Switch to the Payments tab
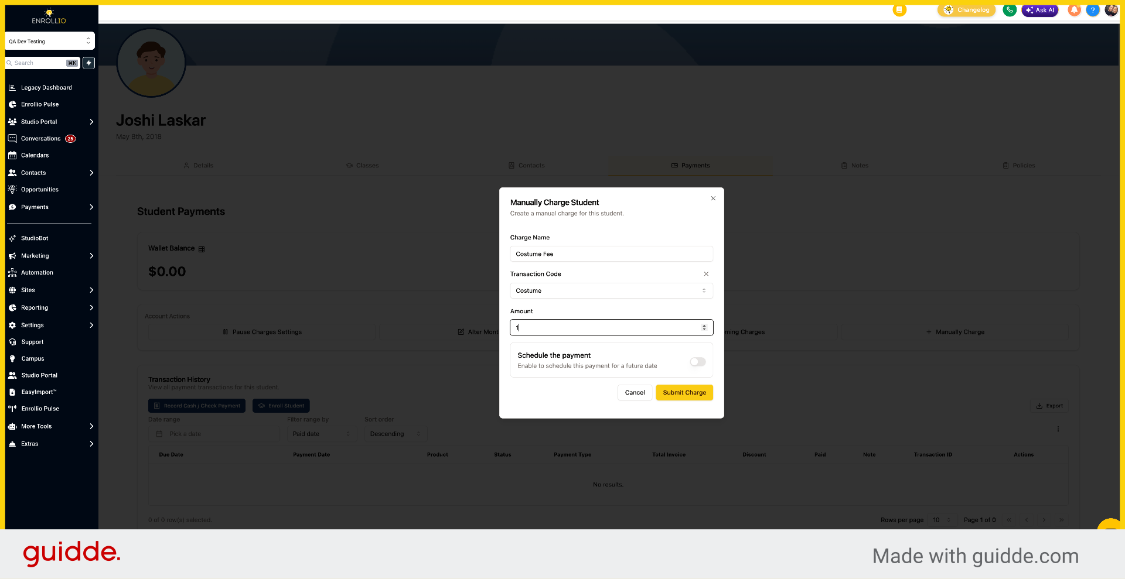Image resolution: width=1125 pixels, height=579 pixels. click(691, 166)
